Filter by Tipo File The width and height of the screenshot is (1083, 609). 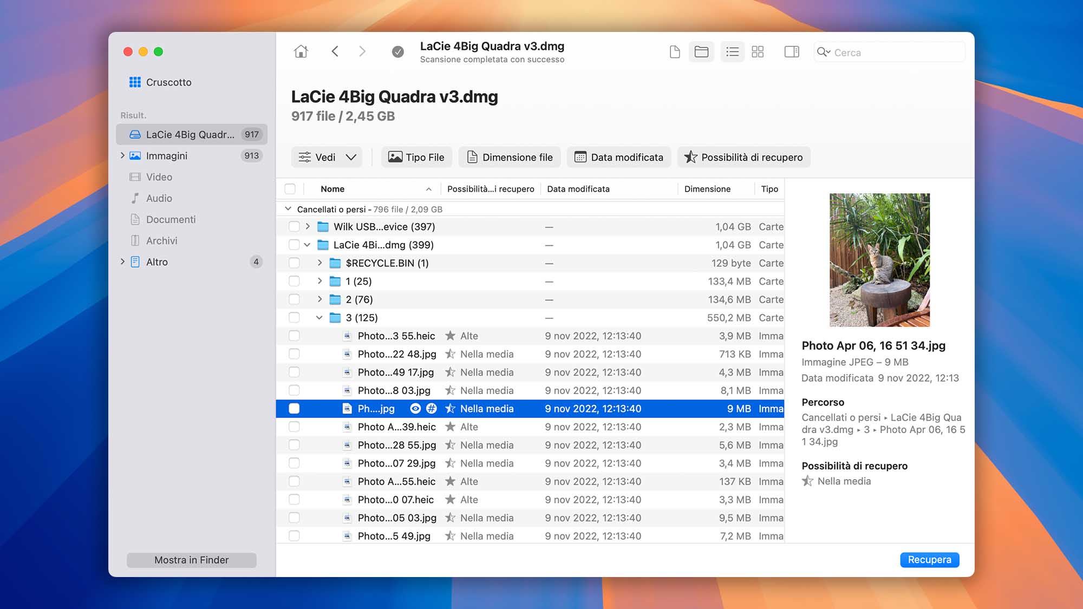tap(416, 157)
